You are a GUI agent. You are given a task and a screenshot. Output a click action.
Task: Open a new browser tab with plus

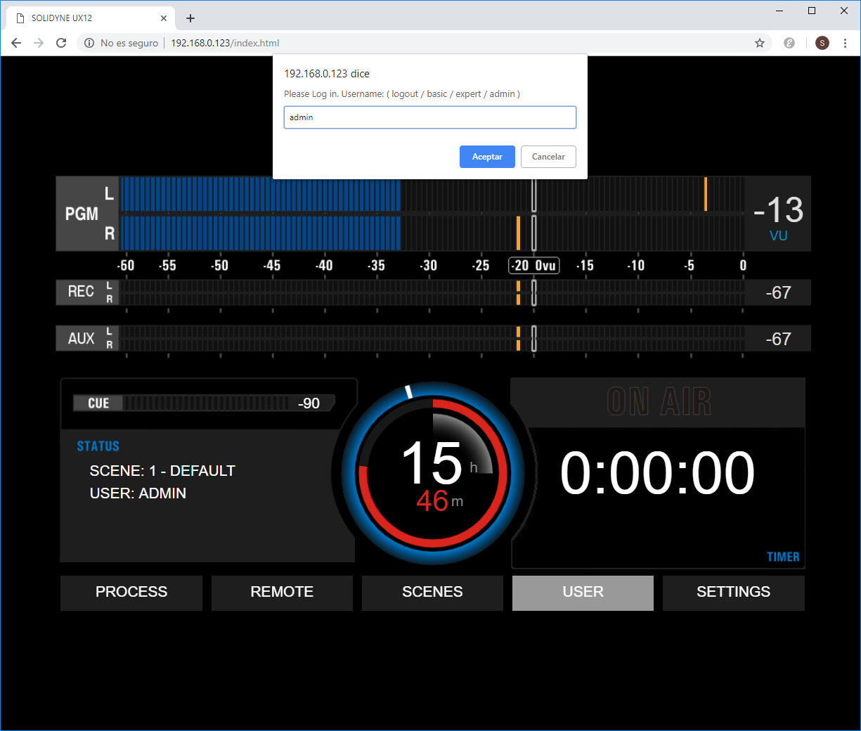point(190,18)
